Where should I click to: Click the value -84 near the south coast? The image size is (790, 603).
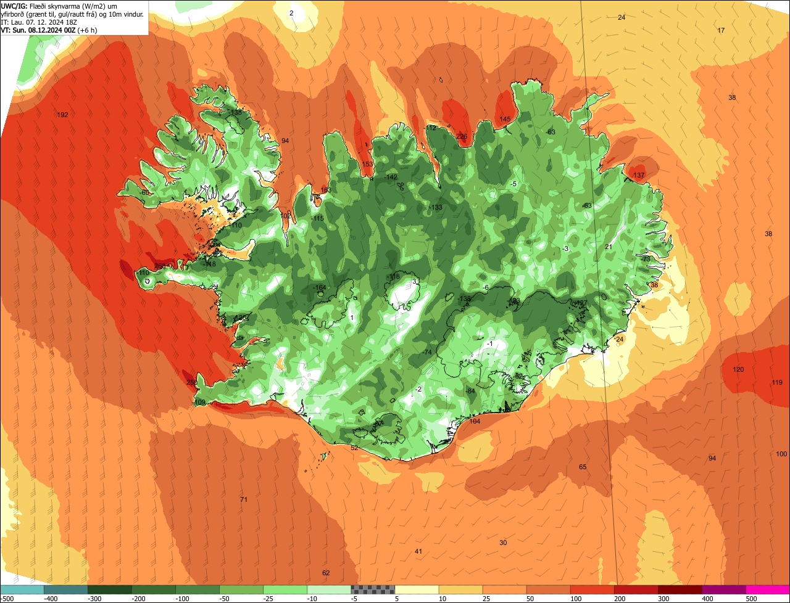[470, 391]
